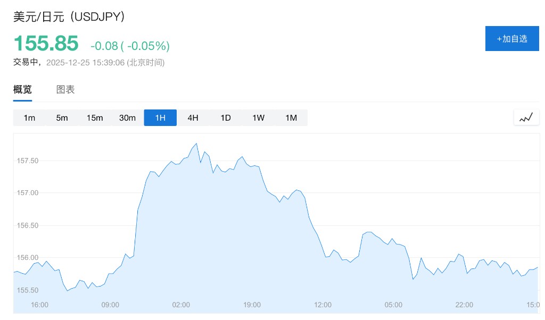The image size is (545, 320).
Task: Select the 1m timeframe
Action: tap(29, 117)
